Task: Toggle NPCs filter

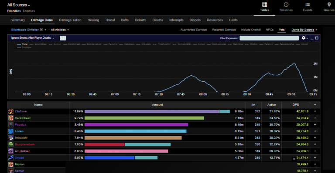Action: 270,30
